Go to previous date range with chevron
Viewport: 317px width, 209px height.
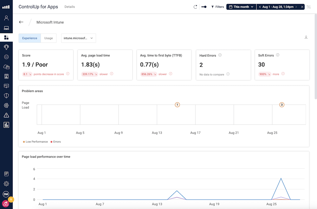tap(260, 7)
